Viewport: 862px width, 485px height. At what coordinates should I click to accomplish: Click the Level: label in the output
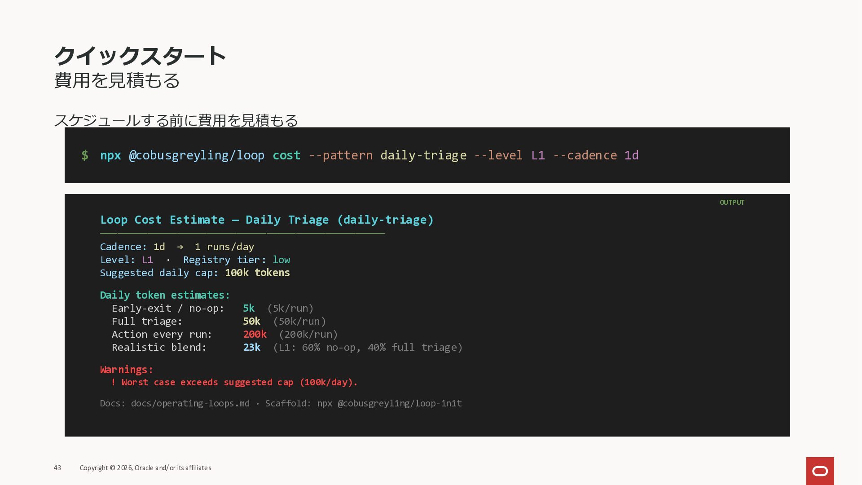118,260
